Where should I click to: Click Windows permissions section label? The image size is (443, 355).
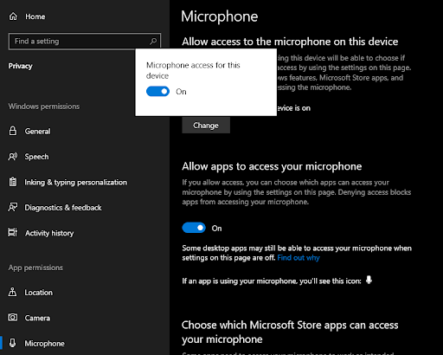[44, 106]
